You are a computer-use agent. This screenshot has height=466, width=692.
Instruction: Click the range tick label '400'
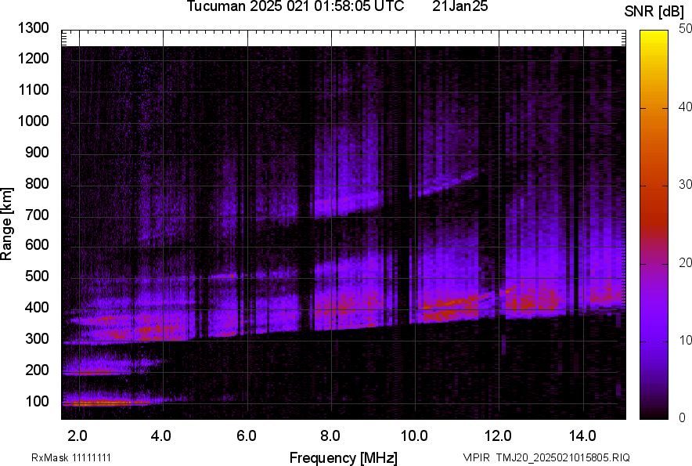[x=37, y=308]
